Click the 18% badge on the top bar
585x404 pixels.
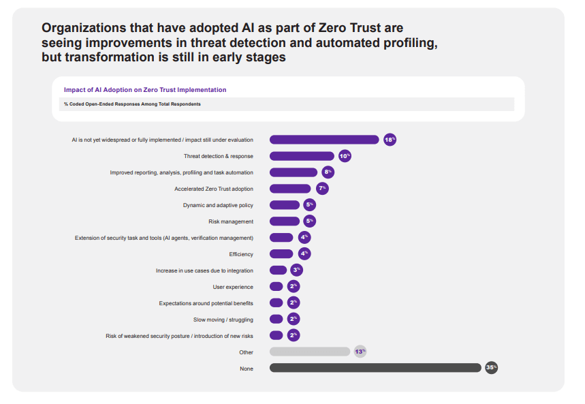tap(390, 140)
